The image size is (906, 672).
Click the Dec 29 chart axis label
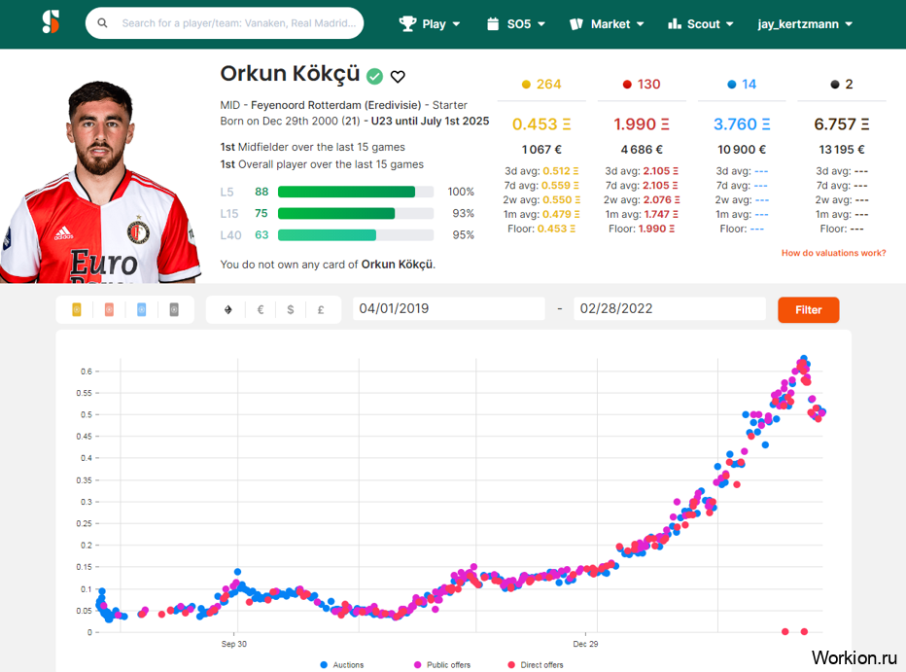585,644
